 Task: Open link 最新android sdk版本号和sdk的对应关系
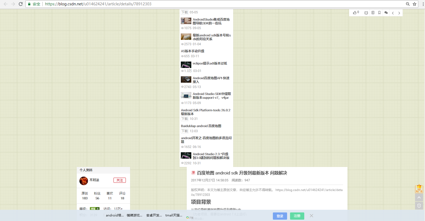point(212,37)
